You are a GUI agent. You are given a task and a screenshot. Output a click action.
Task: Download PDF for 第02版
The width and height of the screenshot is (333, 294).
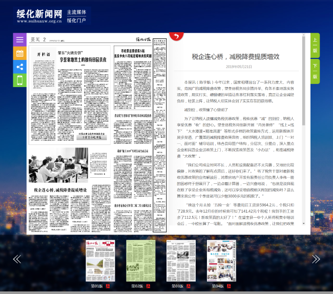[x=148, y=286]
